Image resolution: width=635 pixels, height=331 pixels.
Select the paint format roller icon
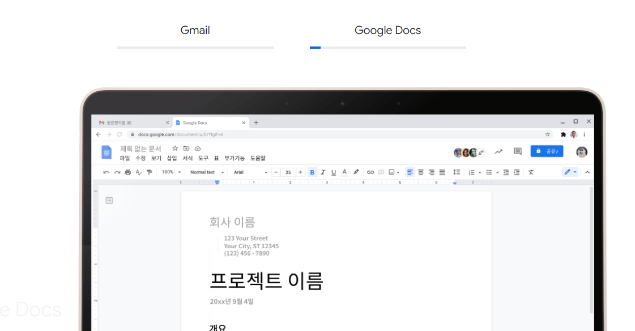click(150, 173)
